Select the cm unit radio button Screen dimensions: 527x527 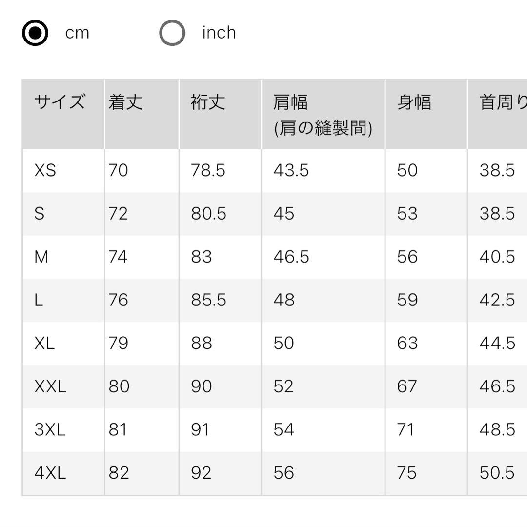pos(35,33)
